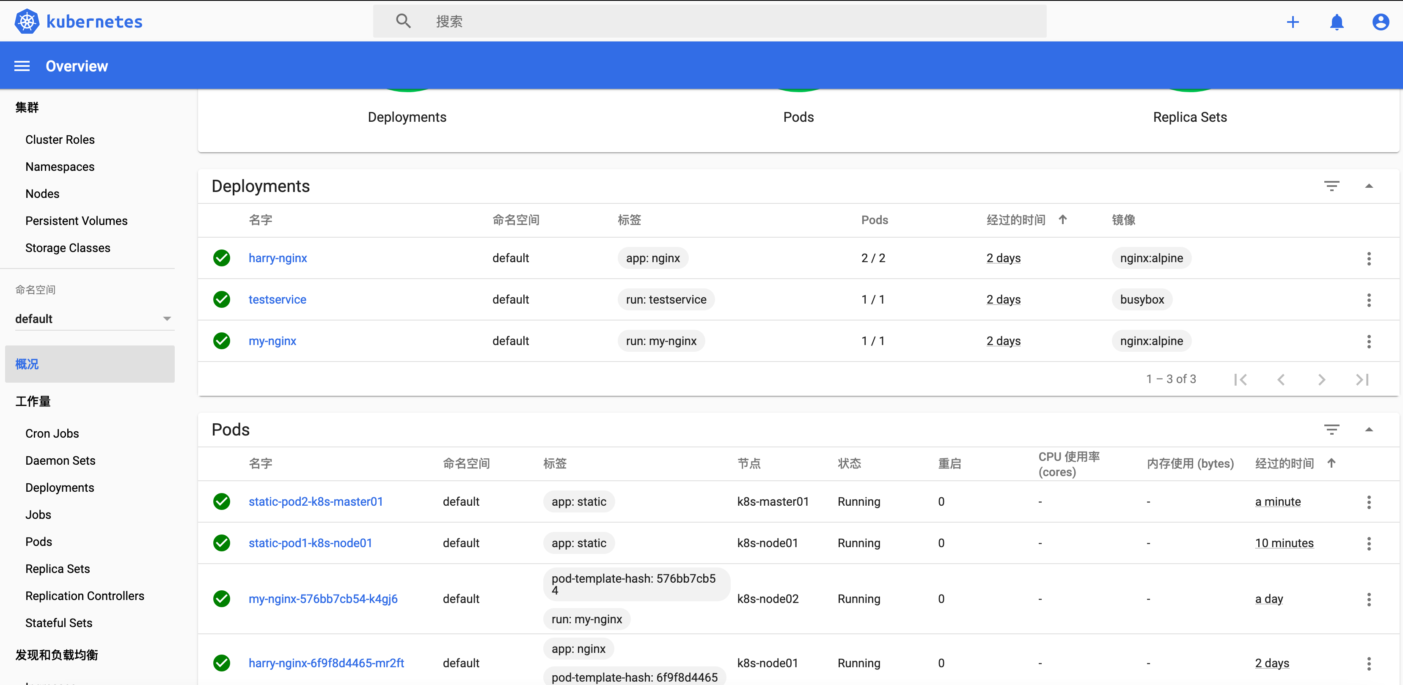Open actions menu for harry-nginx deployment
Screen dimensions: 1403x685
click(x=1369, y=258)
